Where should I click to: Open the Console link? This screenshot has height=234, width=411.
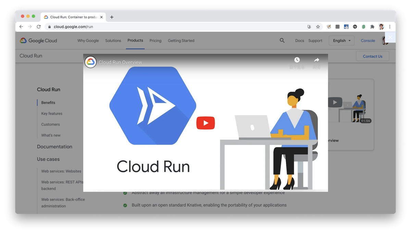[x=368, y=40]
